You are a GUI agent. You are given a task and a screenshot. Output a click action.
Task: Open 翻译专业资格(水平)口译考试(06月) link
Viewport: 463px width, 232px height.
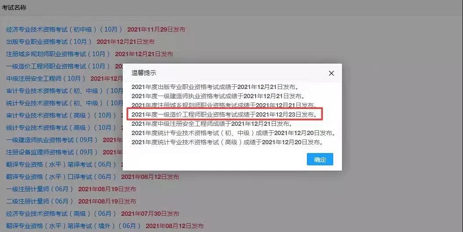(61, 177)
